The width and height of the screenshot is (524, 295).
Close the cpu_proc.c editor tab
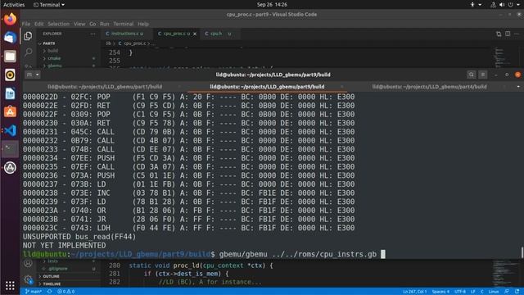195,34
